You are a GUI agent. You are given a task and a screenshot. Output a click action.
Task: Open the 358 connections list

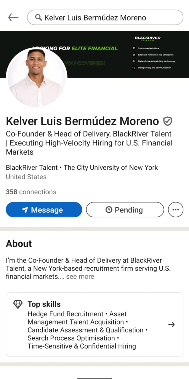[31, 192]
